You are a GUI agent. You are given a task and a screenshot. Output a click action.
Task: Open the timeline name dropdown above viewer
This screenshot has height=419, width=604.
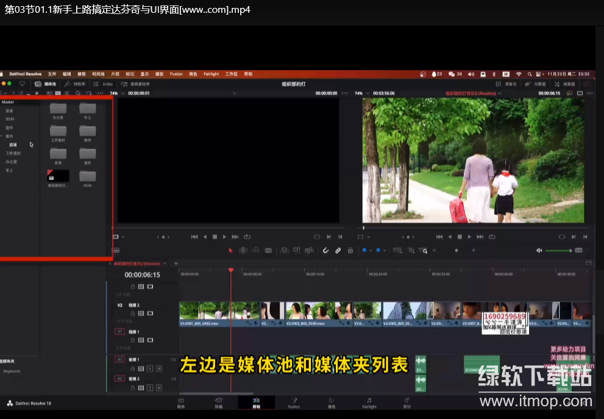pos(474,93)
